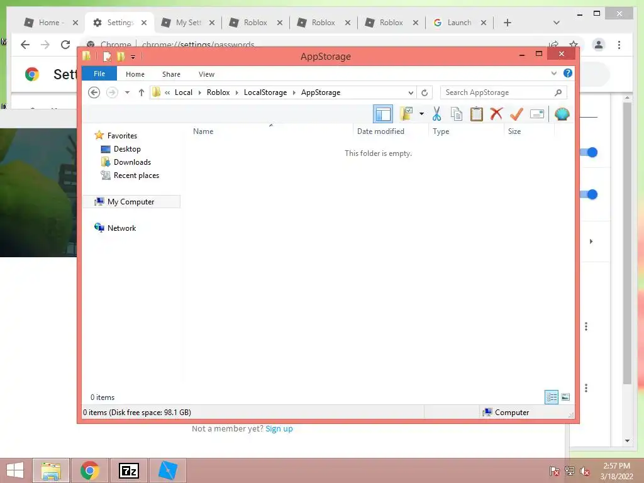Screen dimensions: 644x483
Task: Reload page in Chrome
Action: coord(65,45)
